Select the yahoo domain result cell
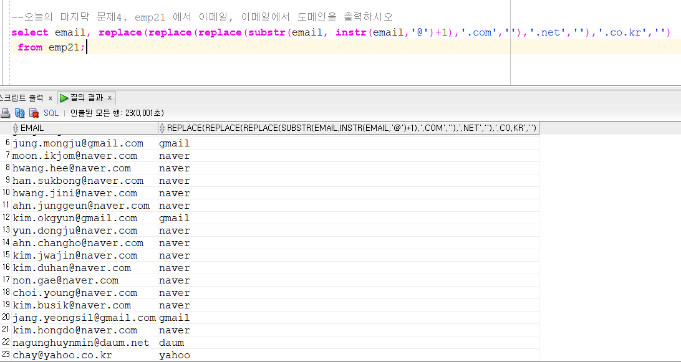The height and width of the screenshot is (362, 681). coord(175,355)
